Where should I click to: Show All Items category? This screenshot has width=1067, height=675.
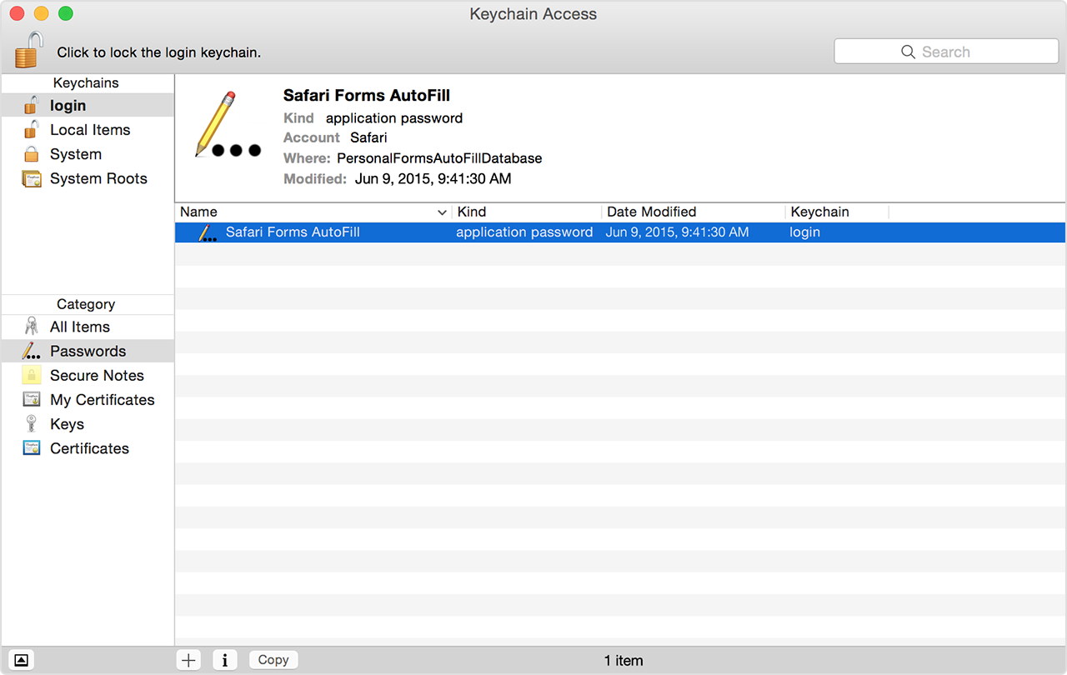click(88, 327)
